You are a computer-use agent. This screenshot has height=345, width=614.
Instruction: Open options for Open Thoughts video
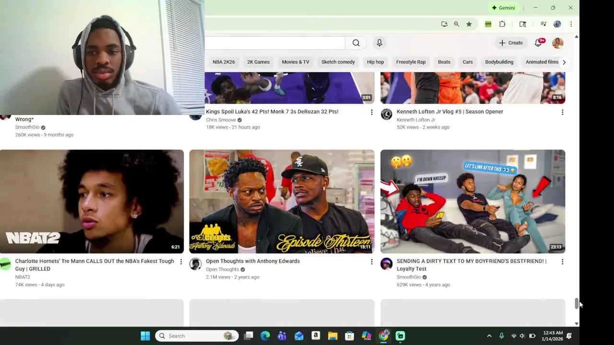click(371, 262)
